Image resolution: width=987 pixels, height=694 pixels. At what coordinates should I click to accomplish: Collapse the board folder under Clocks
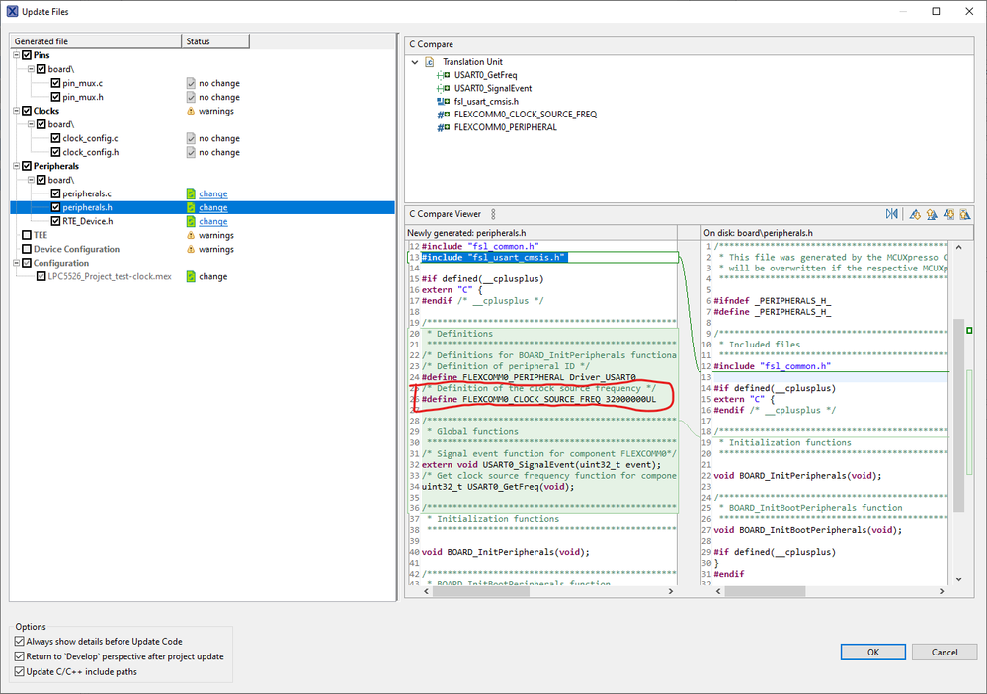(31, 124)
